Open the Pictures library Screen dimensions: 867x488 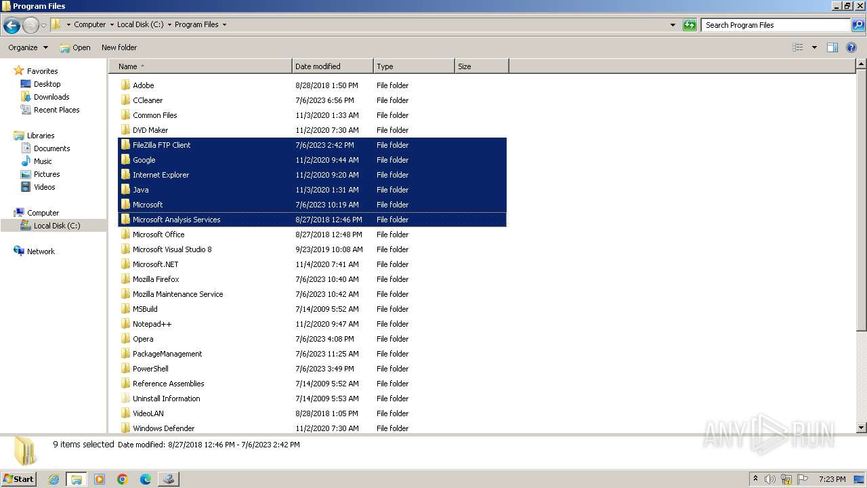(47, 174)
